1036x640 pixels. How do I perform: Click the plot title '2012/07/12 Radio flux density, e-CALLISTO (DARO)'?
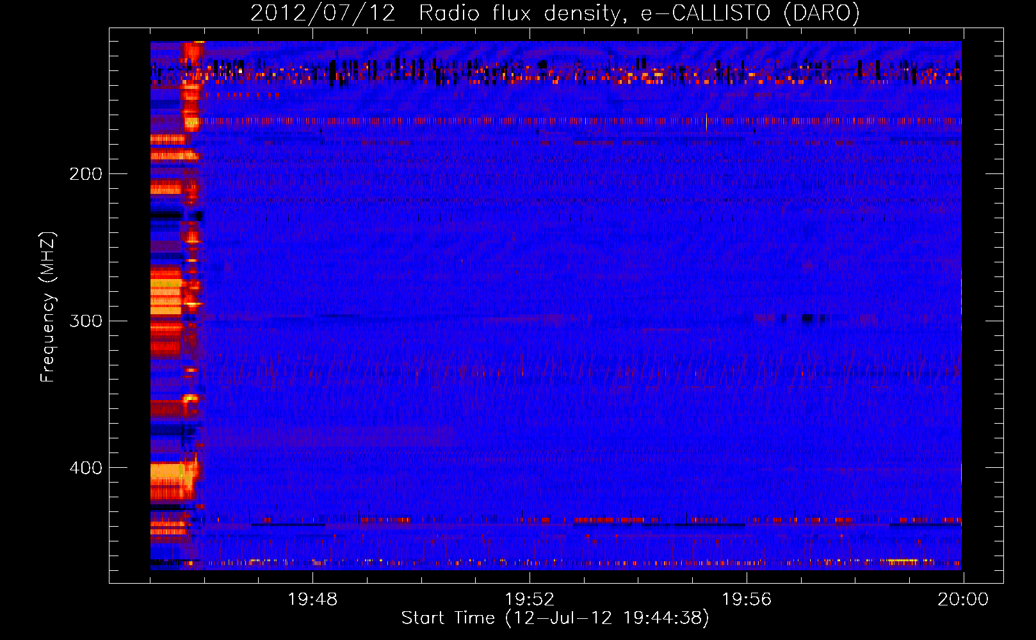[555, 13]
